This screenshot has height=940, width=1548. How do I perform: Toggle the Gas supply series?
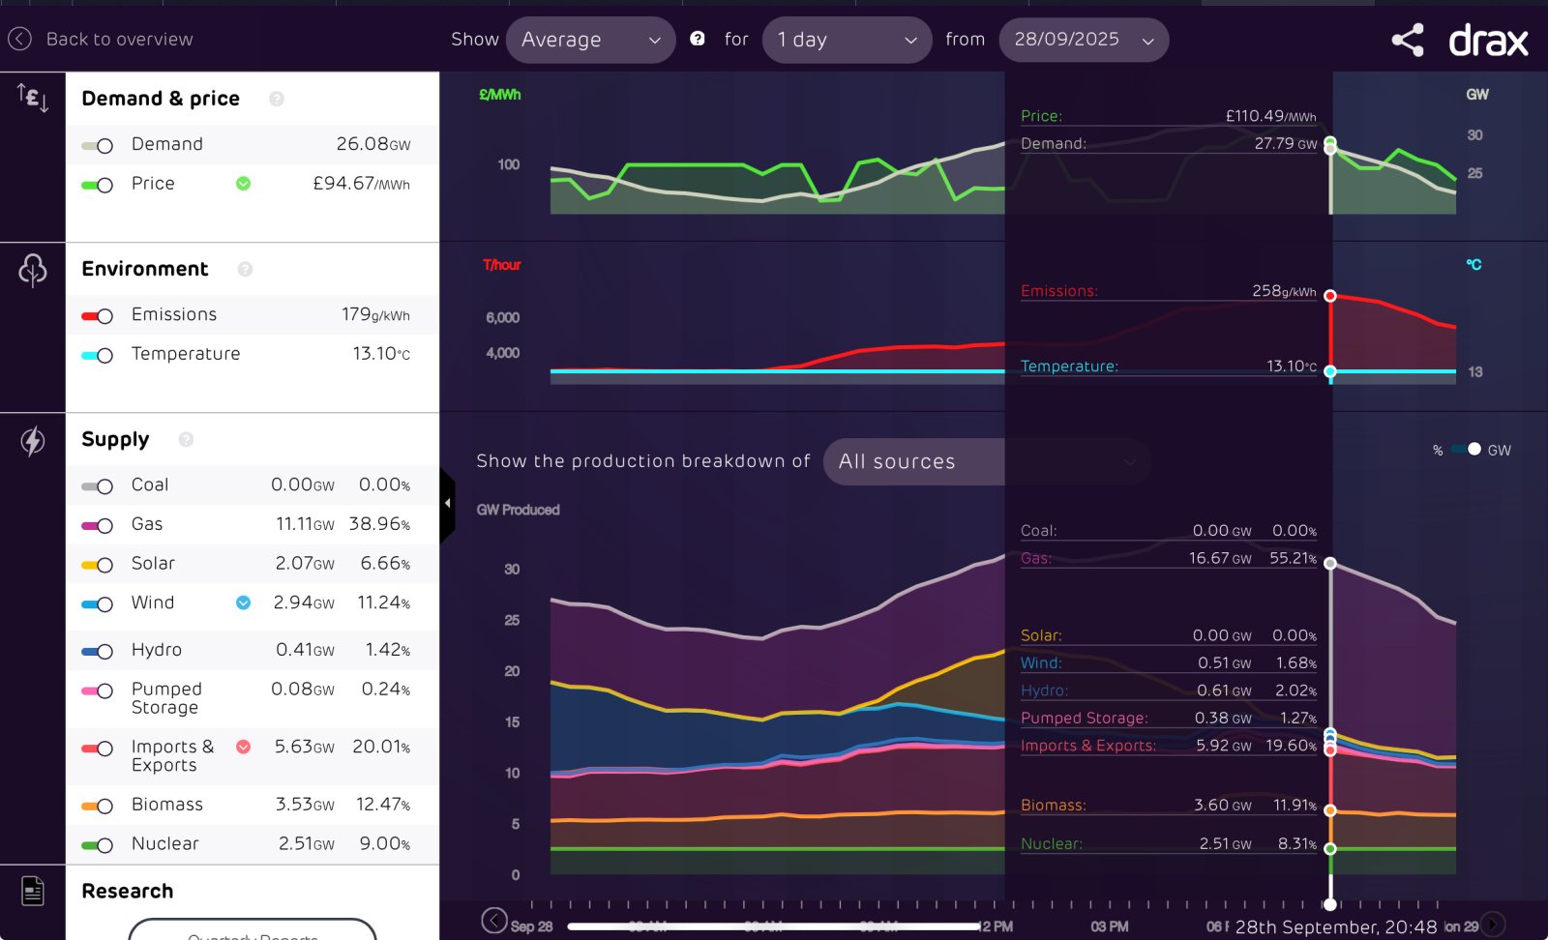point(98,525)
